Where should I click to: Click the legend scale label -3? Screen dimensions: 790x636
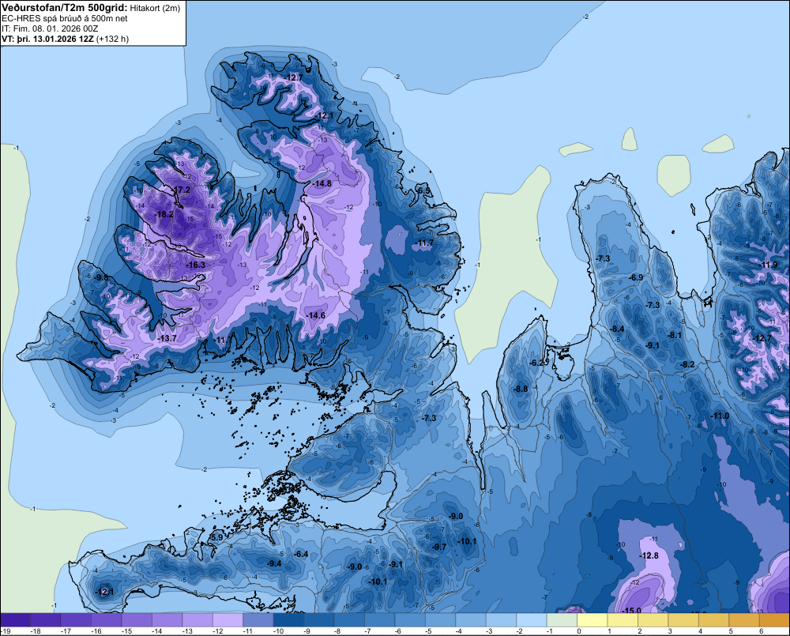pos(489,631)
